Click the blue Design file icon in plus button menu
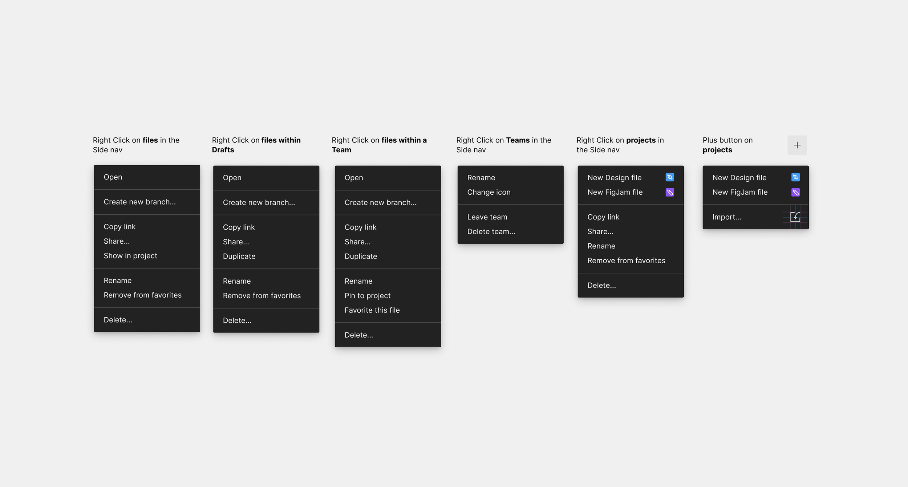Viewport: 908px width, 487px height. (795, 177)
